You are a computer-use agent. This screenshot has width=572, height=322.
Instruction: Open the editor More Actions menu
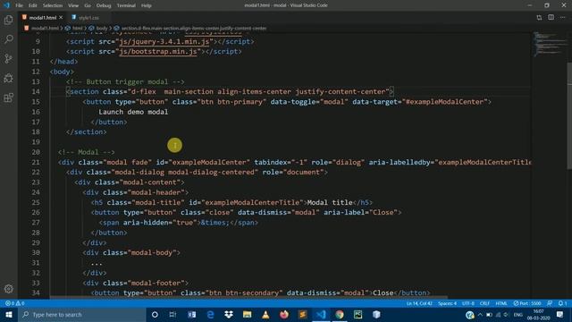(563, 18)
